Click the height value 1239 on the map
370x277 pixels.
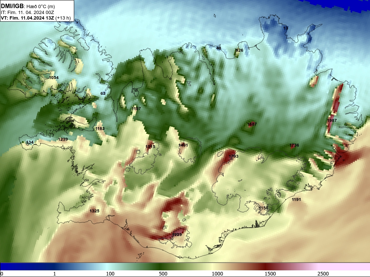click(x=63, y=139)
